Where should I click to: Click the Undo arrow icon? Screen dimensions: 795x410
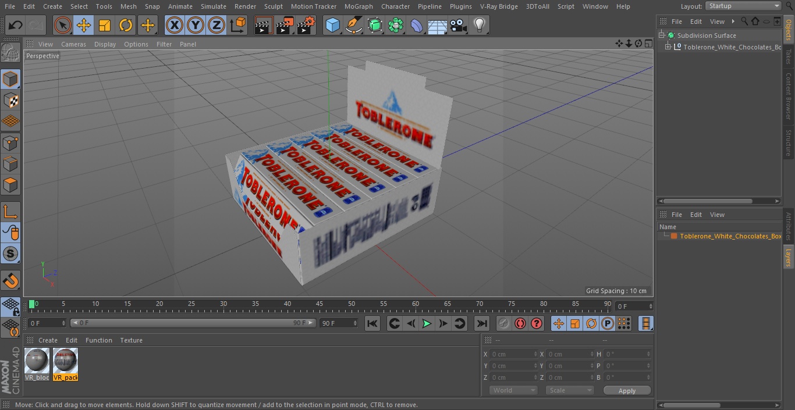[16, 25]
